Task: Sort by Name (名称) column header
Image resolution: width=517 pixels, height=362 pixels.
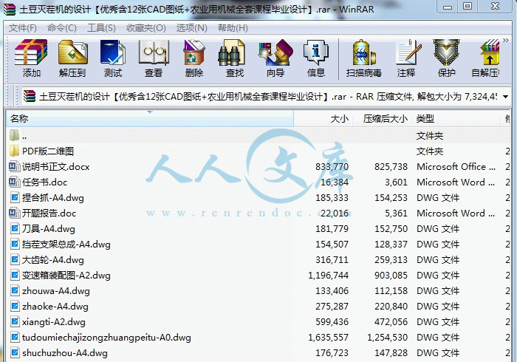Action: (150, 119)
